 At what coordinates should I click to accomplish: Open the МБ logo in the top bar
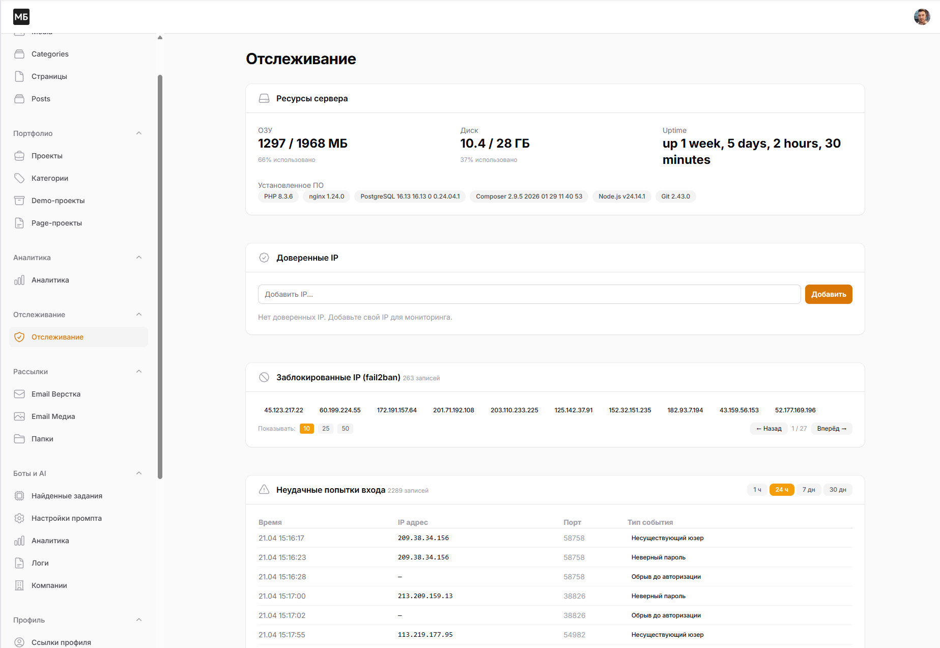point(21,16)
